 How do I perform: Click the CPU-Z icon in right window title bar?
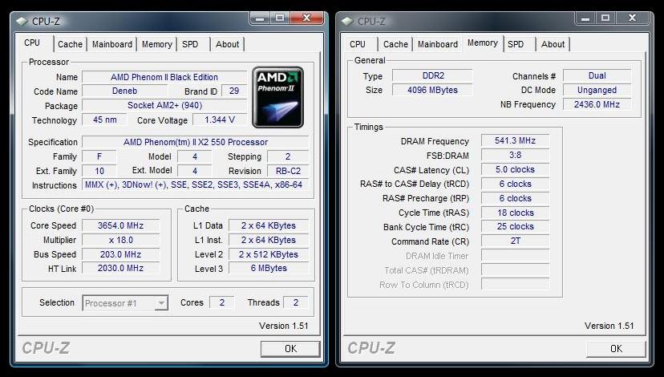347,21
